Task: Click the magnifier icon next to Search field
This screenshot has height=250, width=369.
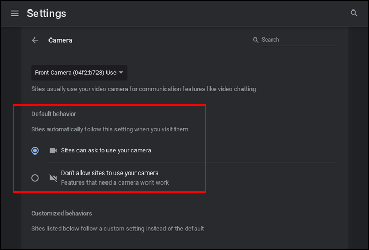Action: click(256, 40)
